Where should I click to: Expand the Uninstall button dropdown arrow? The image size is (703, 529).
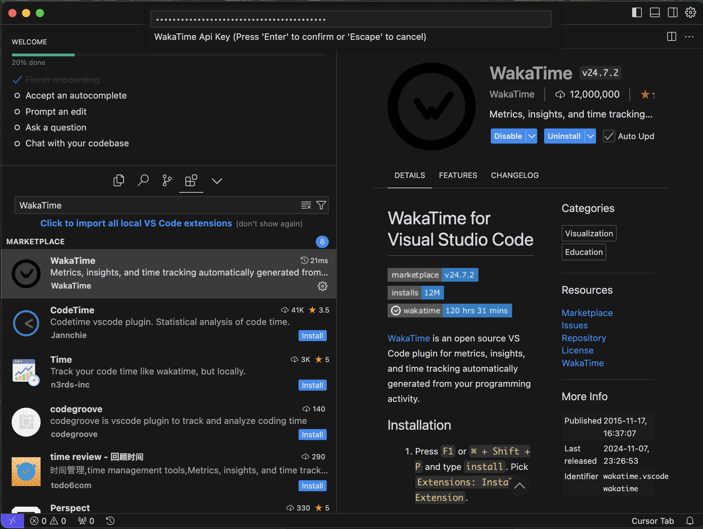coord(591,136)
